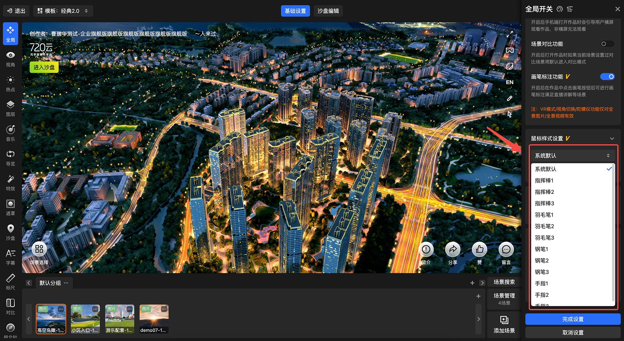Switch to the 沙盘编辑 tab

coord(328,11)
